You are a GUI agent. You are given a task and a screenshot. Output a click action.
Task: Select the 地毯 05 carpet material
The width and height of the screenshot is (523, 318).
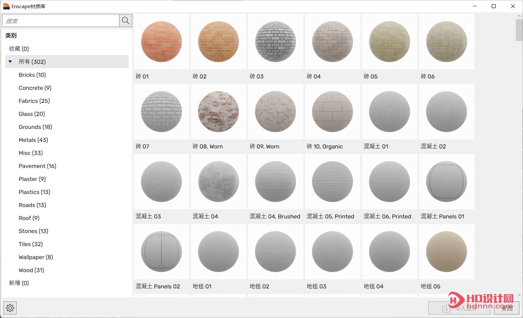tap(446, 252)
